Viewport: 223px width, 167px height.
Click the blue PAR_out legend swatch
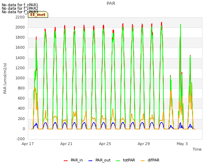(x=90, y=161)
